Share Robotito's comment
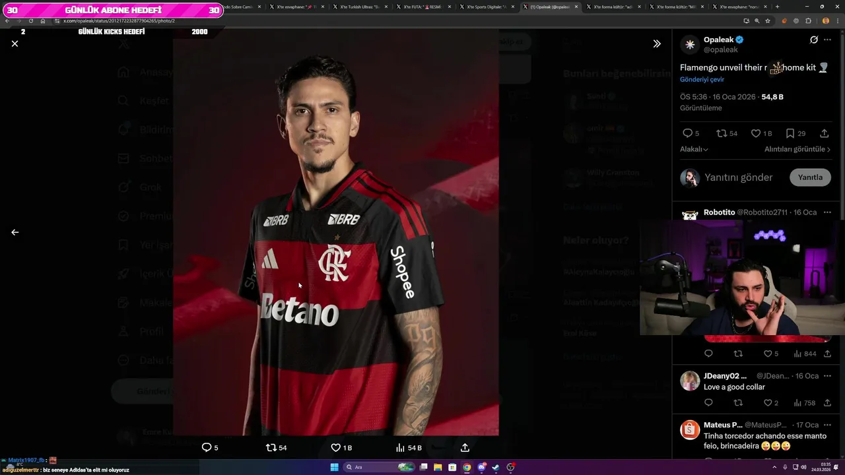The height and width of the screenshot is (475, 845). pyautogui.click(x=827, y=354)
